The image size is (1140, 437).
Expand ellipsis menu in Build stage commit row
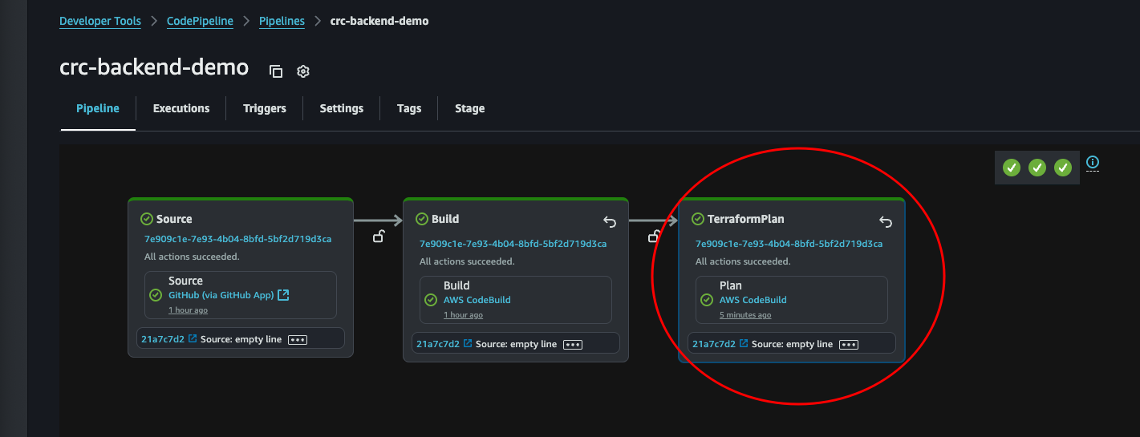[572, 344]
